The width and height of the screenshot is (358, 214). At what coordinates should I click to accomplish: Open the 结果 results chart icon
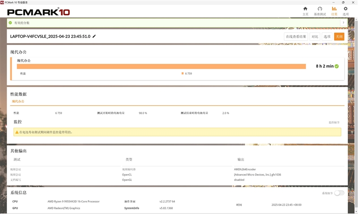point(334,9)
